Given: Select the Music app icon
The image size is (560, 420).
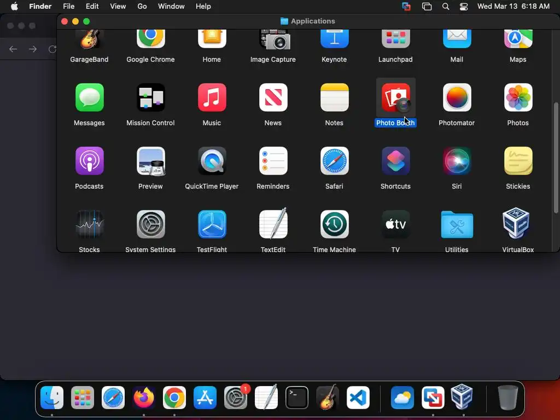Looking at the screenshot, I should coord(212,97).
